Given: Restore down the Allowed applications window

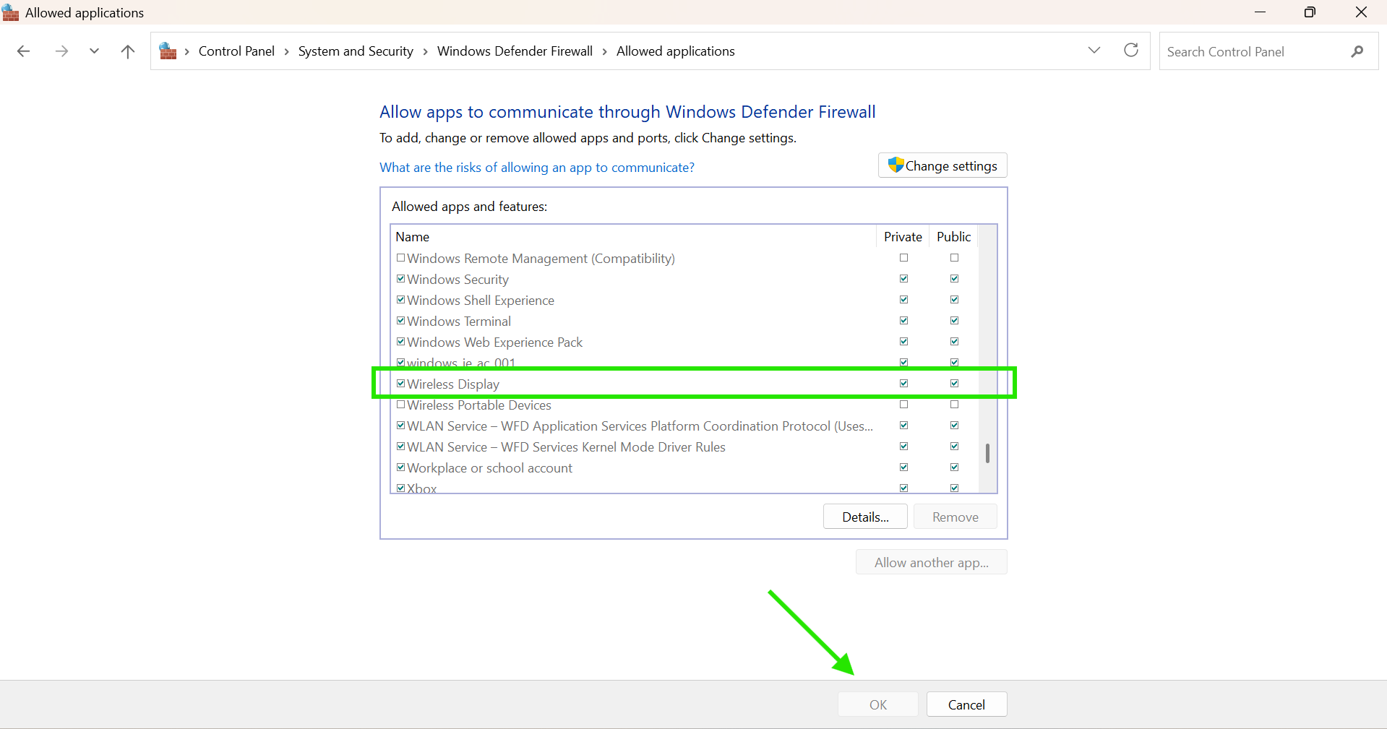Looking at the screenshot, I should (x=1310, y=12).
